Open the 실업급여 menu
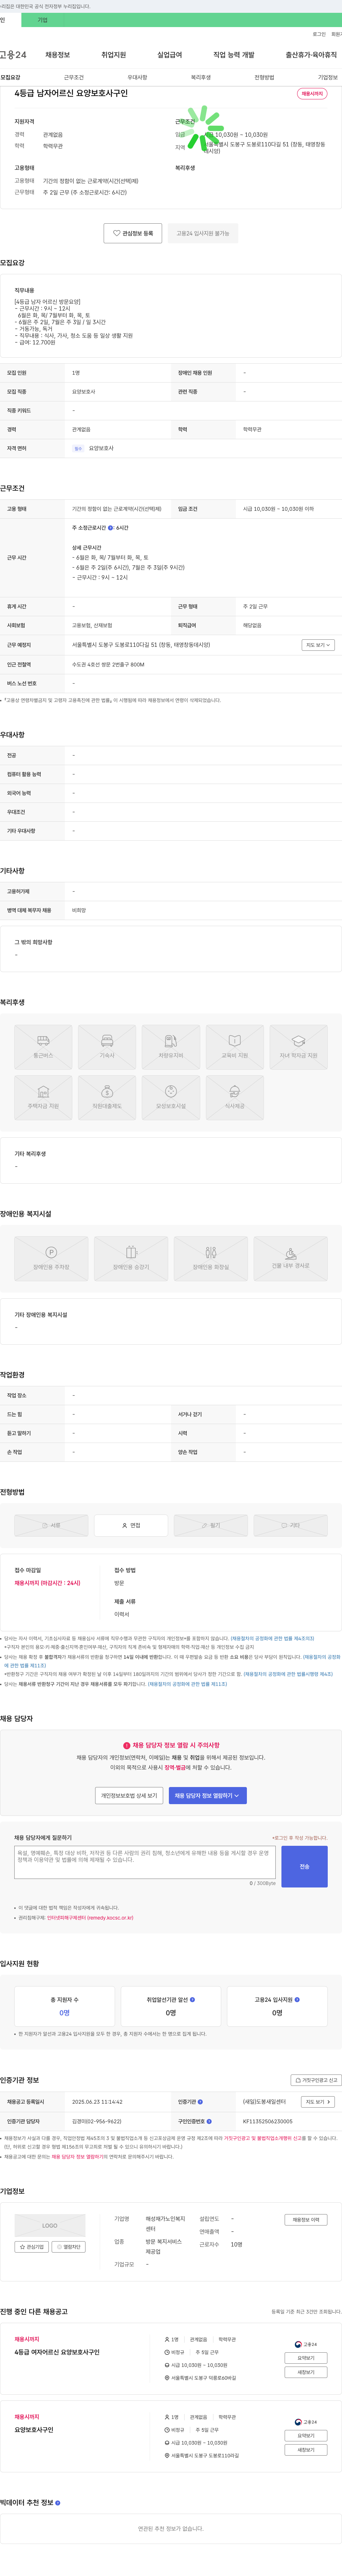342x2576 pixels. pyautogui.click(x=170, y=55)
